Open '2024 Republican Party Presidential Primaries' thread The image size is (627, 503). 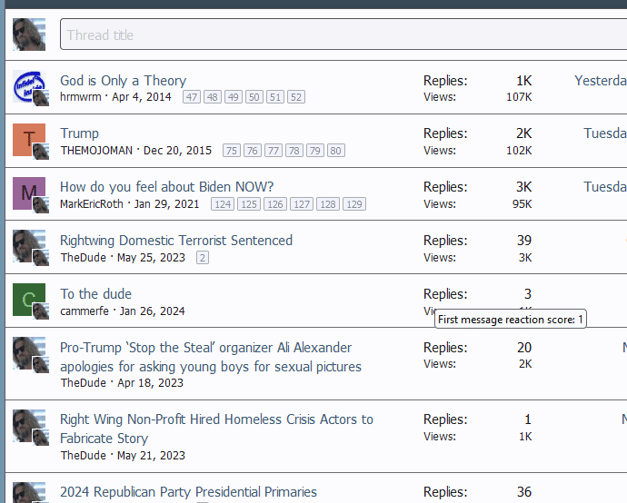[188, 492]
